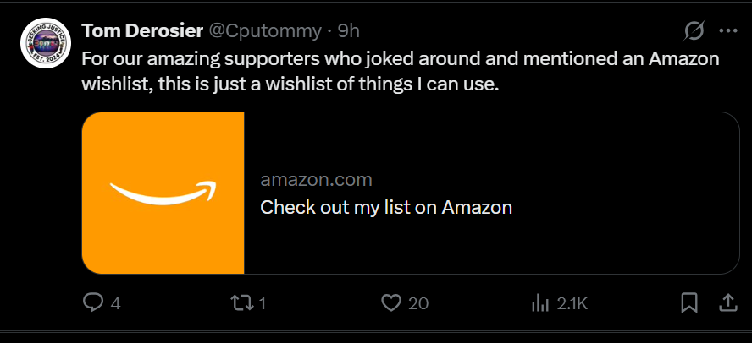Open view analytics bar chart icon
This screenshot has width=752, height=343.
[x=539, y=302]
